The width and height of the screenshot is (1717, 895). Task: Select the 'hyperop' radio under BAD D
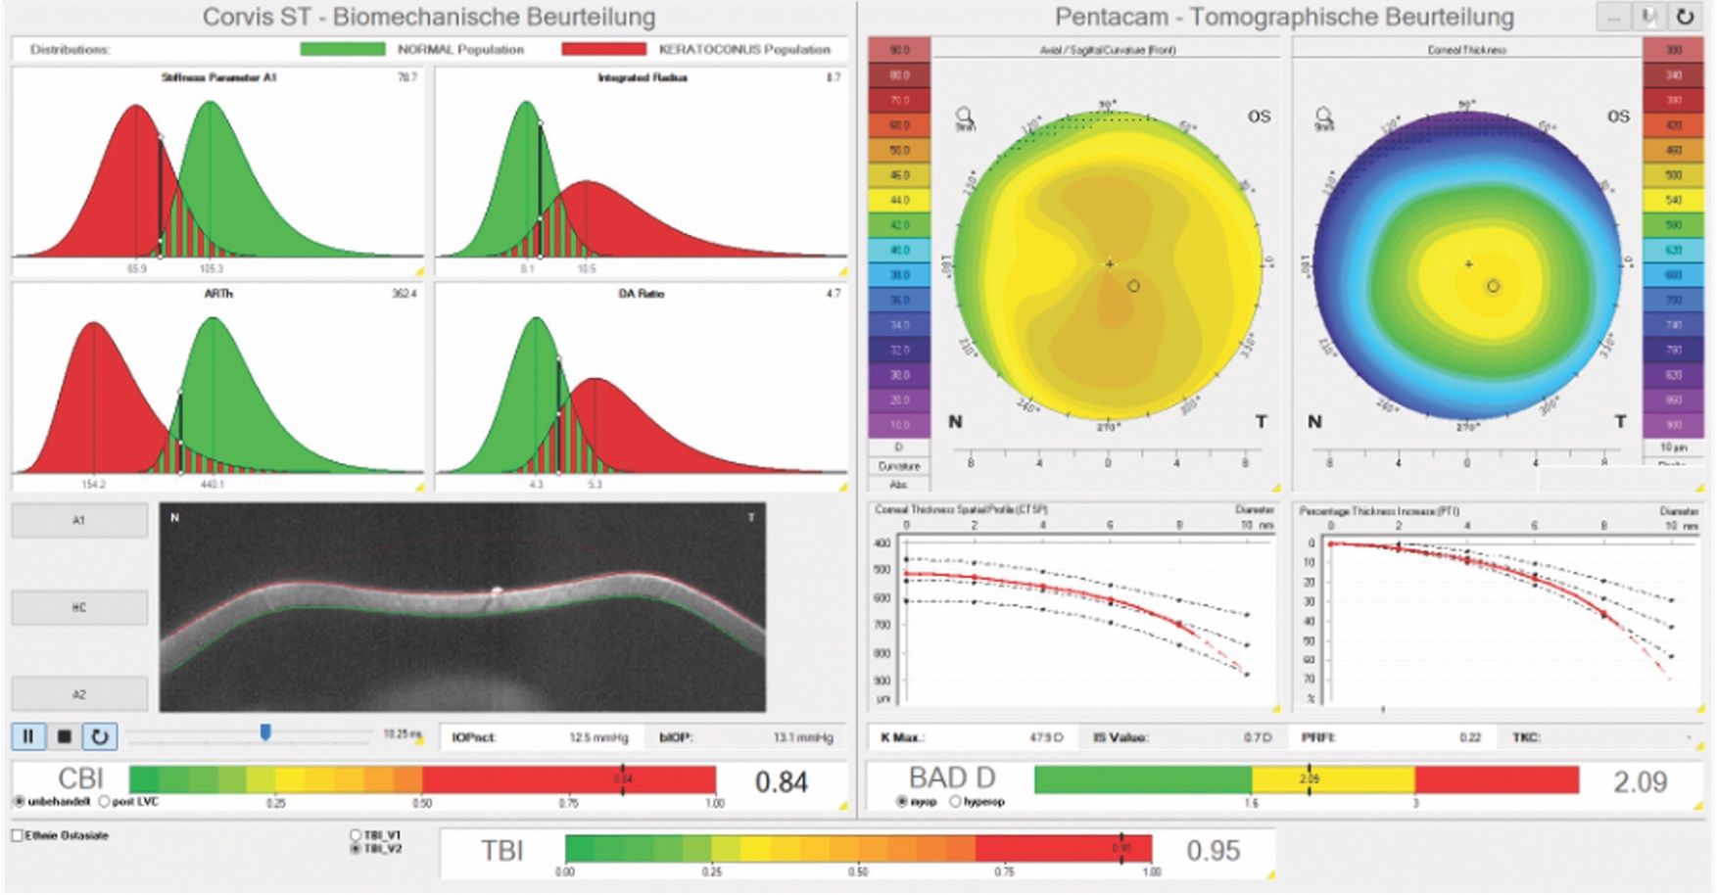click(x=956, y=802)
